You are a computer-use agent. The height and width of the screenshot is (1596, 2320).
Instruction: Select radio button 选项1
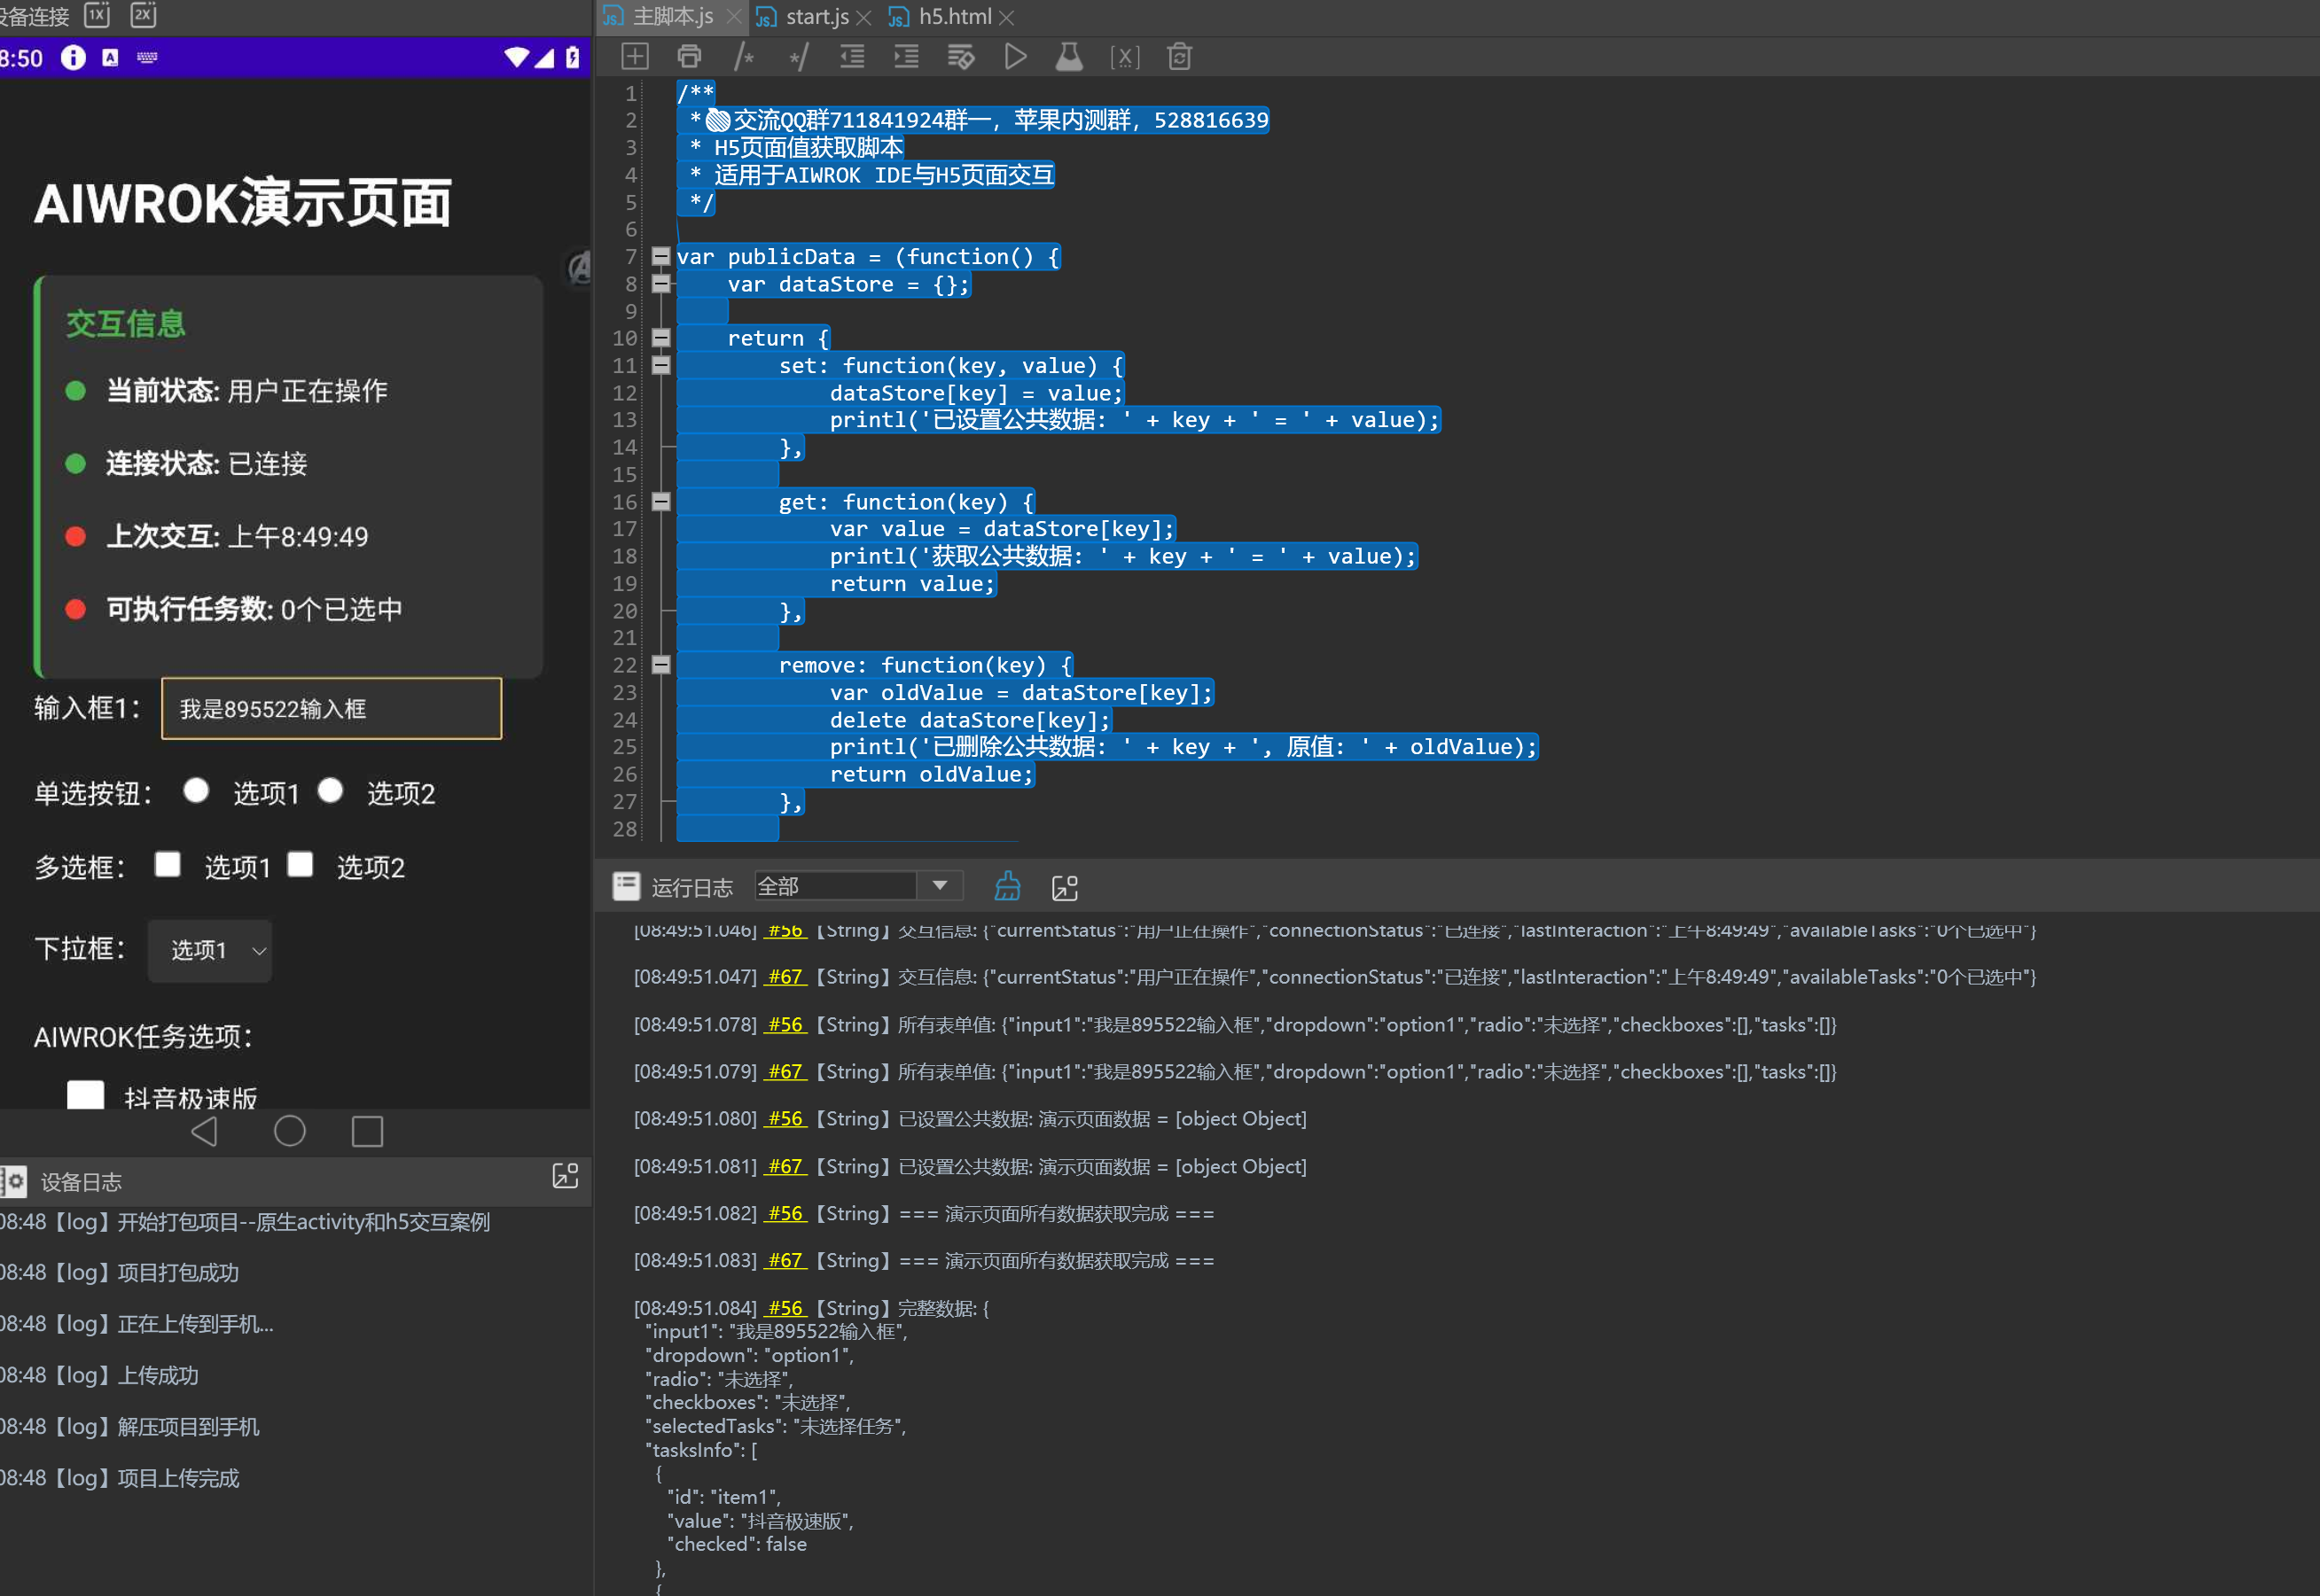tap(196, 791)
